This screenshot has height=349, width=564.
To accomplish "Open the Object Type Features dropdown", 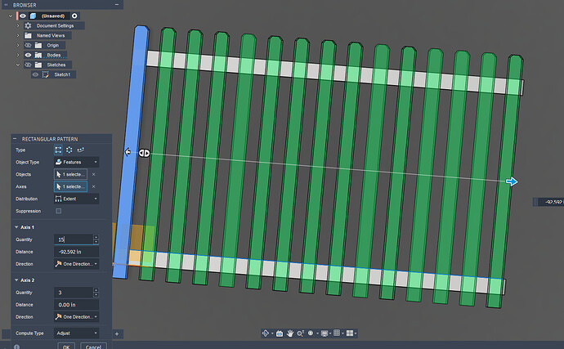I will point(76,163).
